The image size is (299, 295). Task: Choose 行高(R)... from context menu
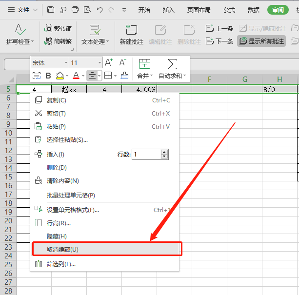click(x=104, y=223)
